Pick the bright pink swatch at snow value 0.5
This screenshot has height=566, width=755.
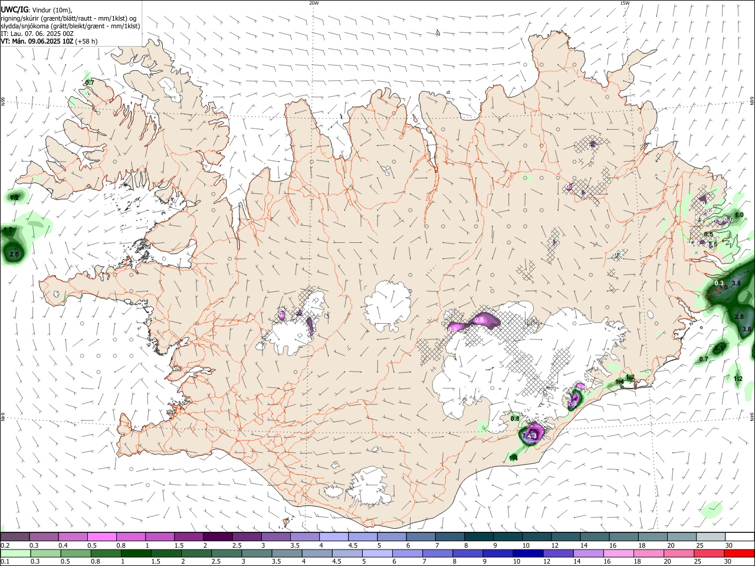pyautogui.click(x=101, y=537)
